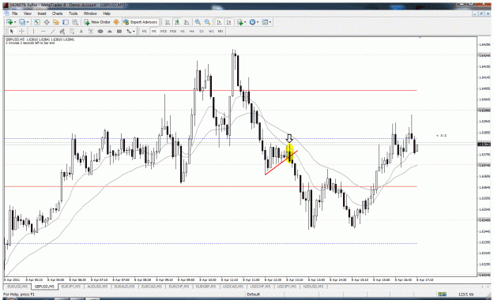This screenshot has height=300, width=494.
Task: Select the rectangle shape tool
Action: tap(119, 31)
